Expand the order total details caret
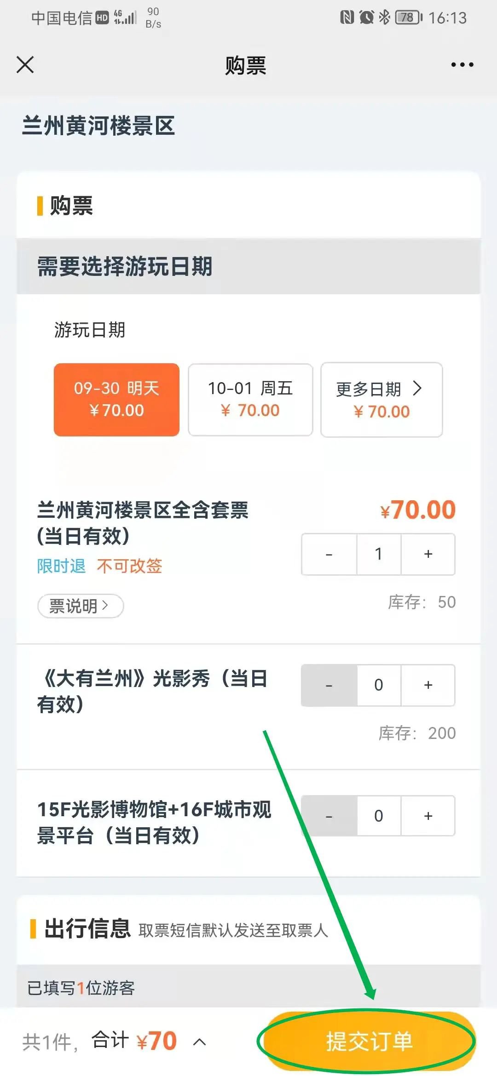This screenshot has width=497, height=1076. [x=199, y=1042]
